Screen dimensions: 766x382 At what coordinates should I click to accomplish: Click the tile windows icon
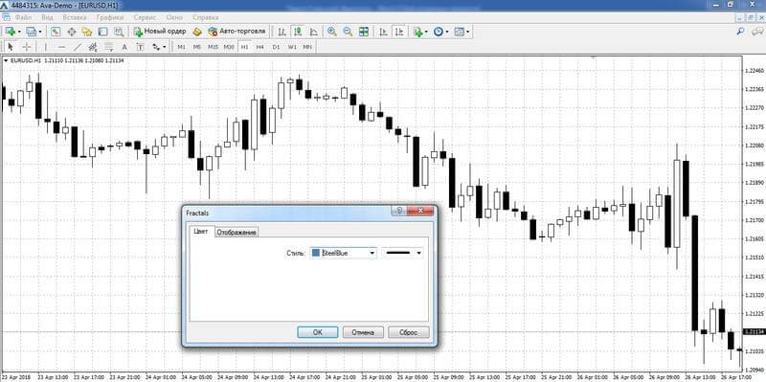[364, 32]
